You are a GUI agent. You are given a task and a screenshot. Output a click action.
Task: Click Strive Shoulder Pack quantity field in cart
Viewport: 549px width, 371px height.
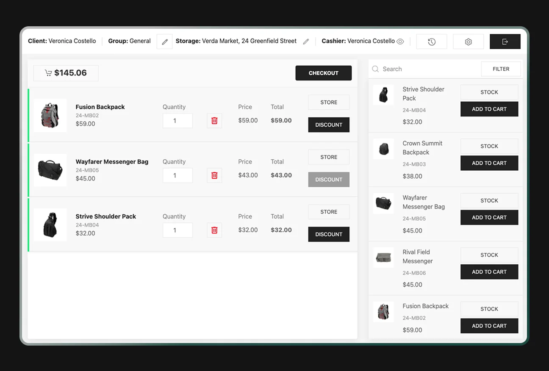177,230
